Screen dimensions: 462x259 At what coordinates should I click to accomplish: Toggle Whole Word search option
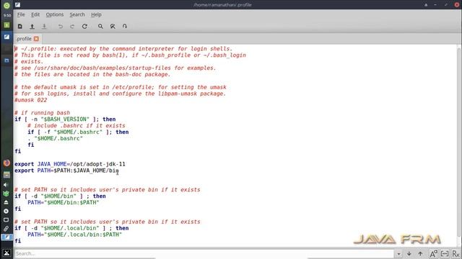[445, 253]
